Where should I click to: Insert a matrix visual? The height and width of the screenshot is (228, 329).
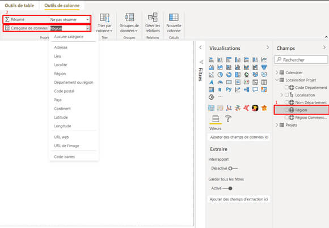211,90
